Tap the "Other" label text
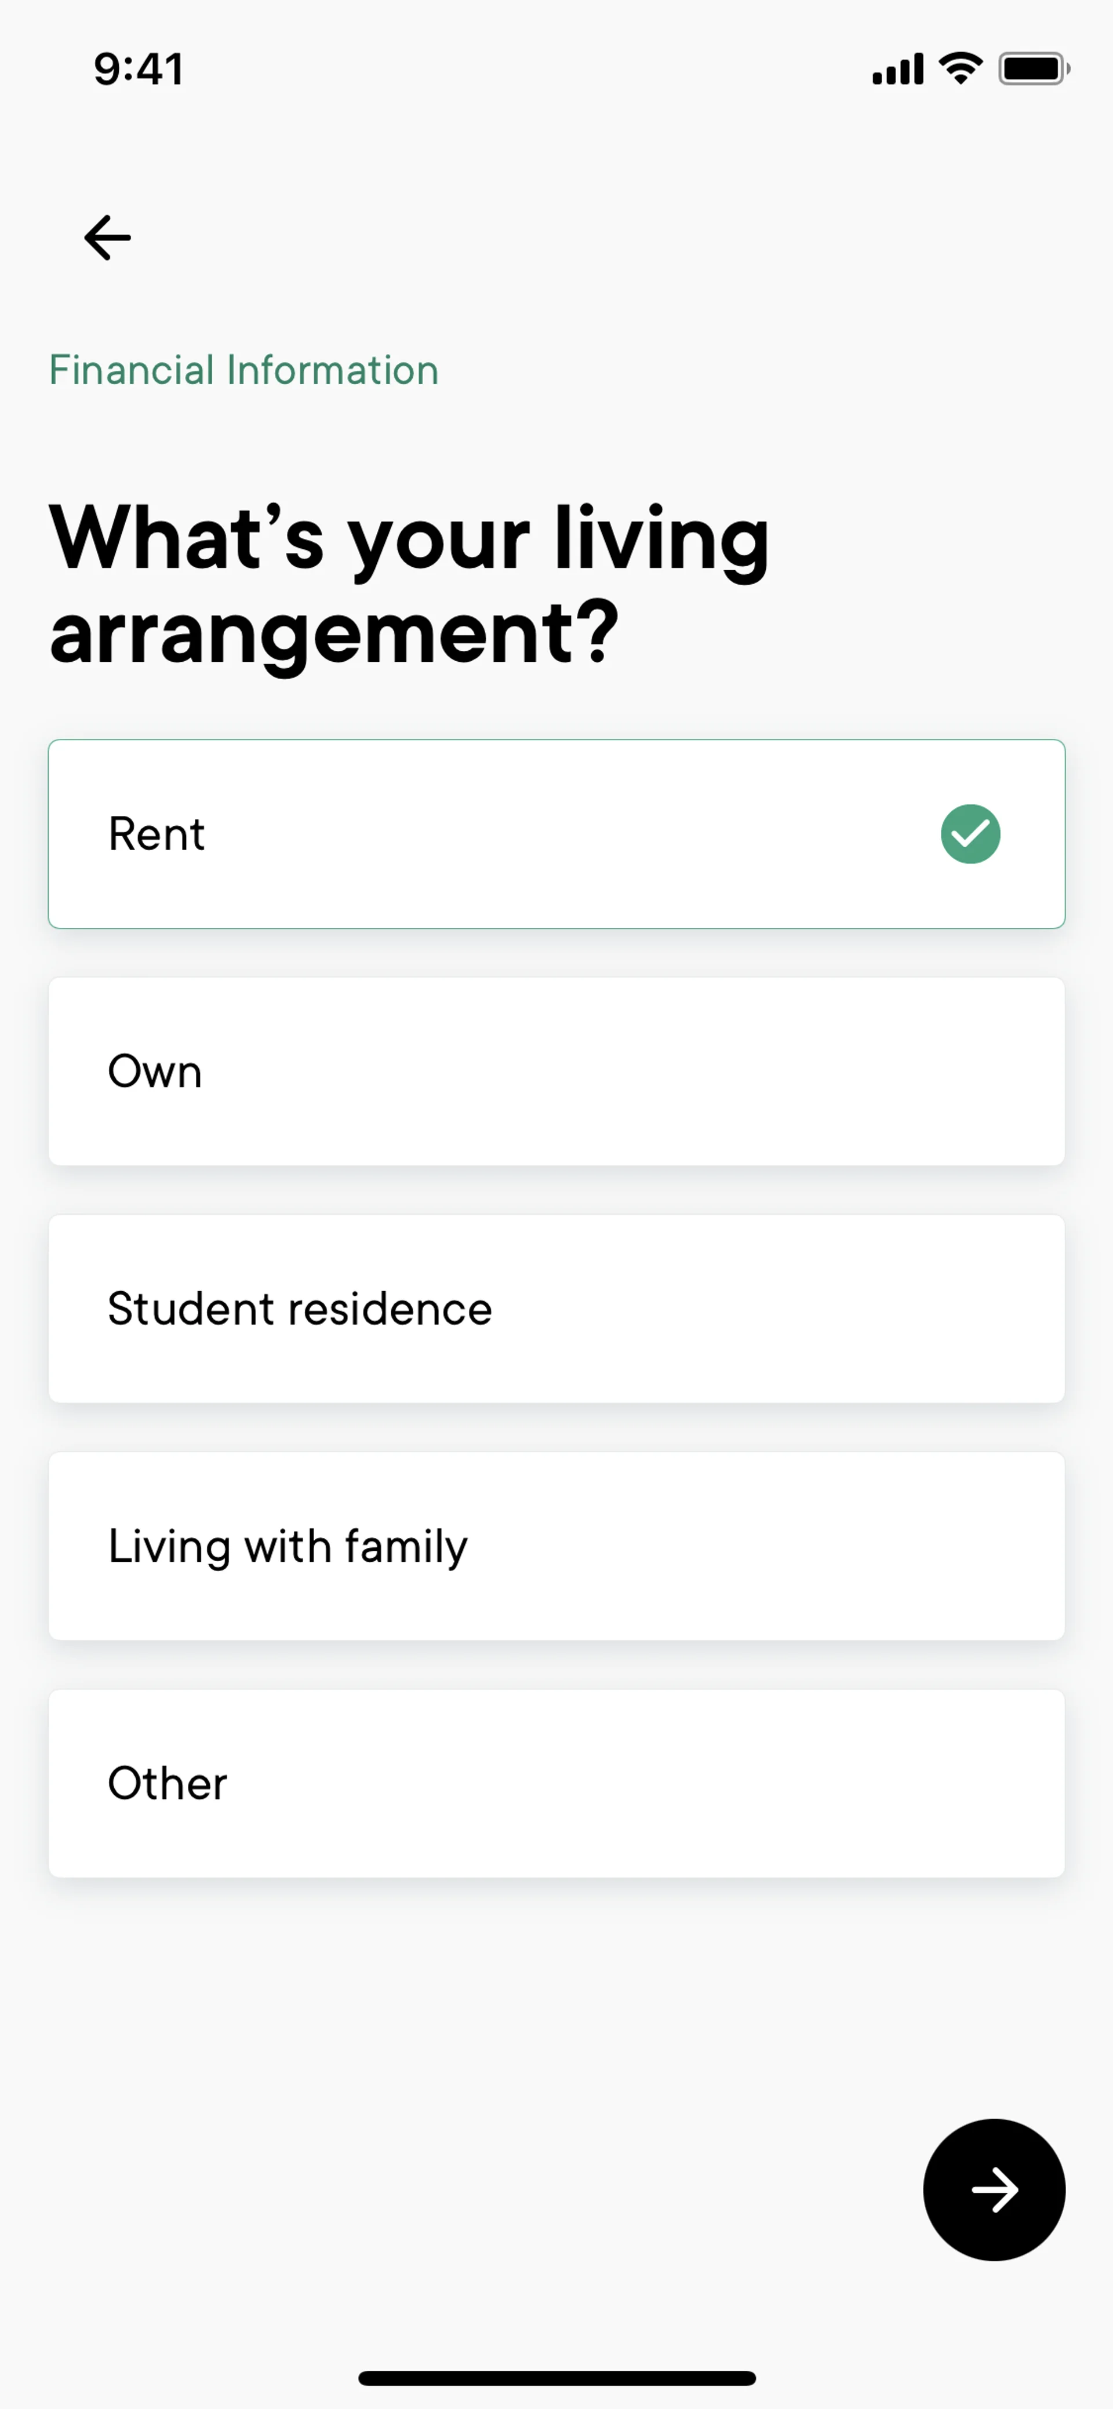 pyautogui.click(x=168, y=1784)
